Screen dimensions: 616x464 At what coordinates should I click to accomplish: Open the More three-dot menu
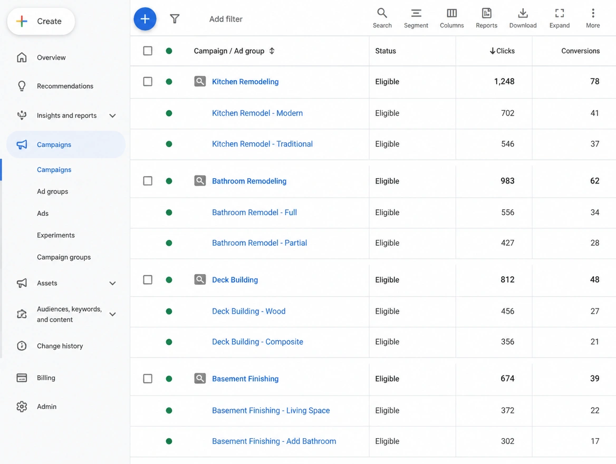(x=593, y=18)
